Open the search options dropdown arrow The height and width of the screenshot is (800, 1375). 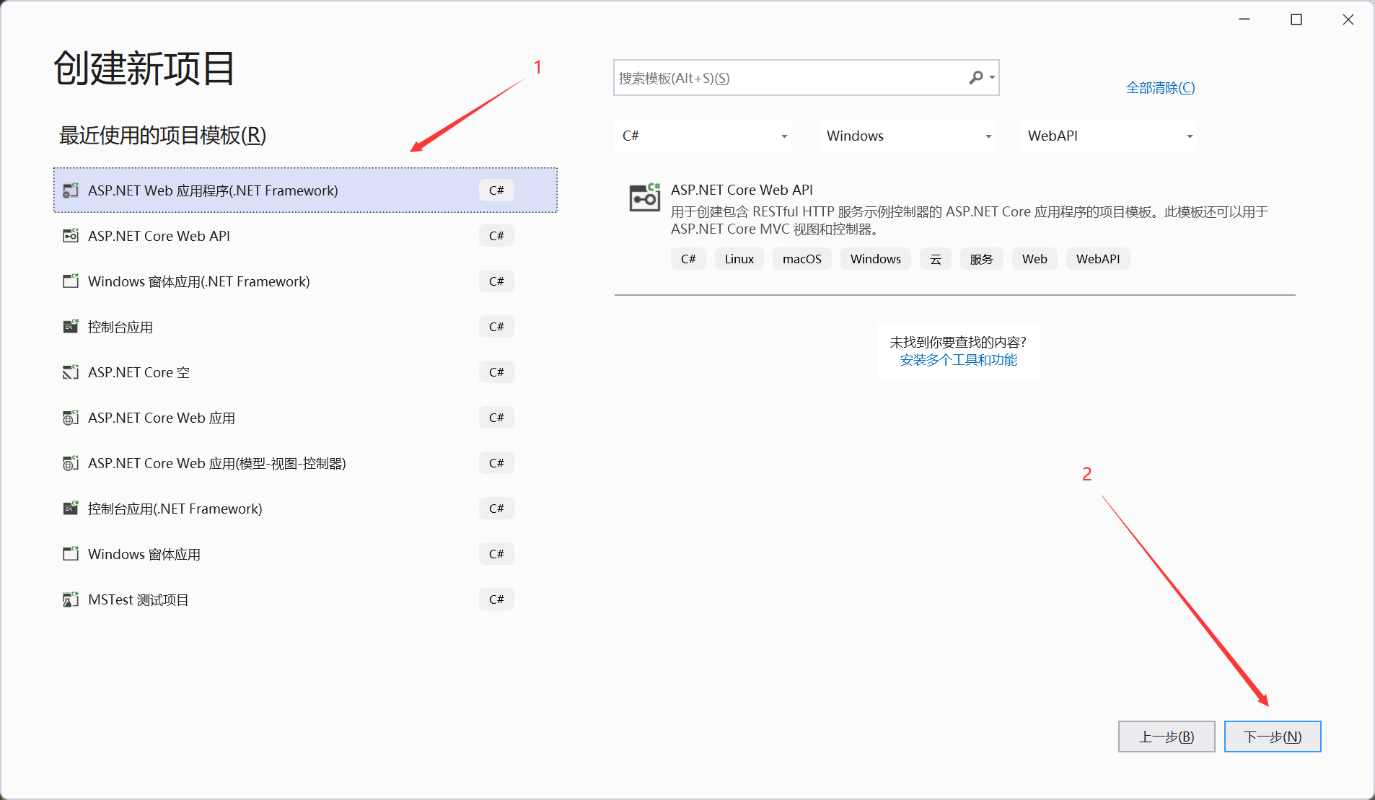pyautogui.click(x=993, y=78)
